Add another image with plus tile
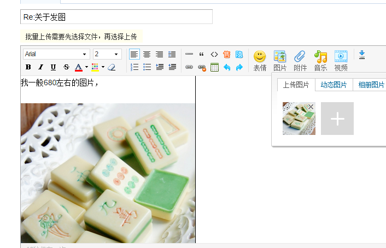Screen dimensions: 386x248 coord(337,119)
